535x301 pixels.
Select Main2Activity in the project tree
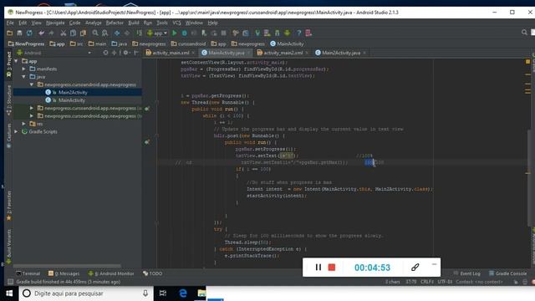tap(73, 93)
